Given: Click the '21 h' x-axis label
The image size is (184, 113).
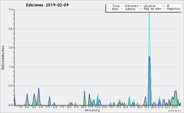Looking at the screenshot, I should pos(160,107).
